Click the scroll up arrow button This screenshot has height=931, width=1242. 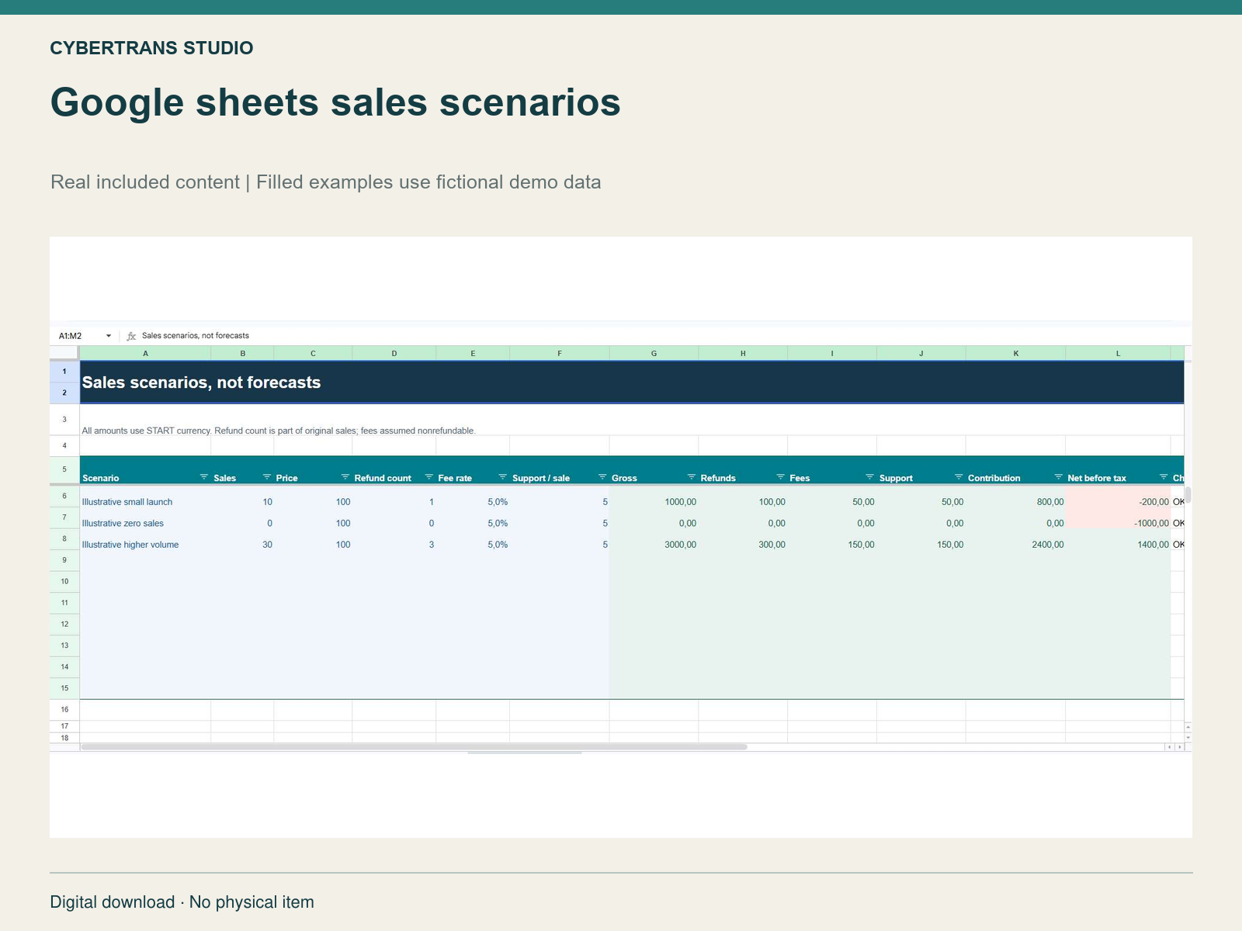click(x=1188, y=727)
